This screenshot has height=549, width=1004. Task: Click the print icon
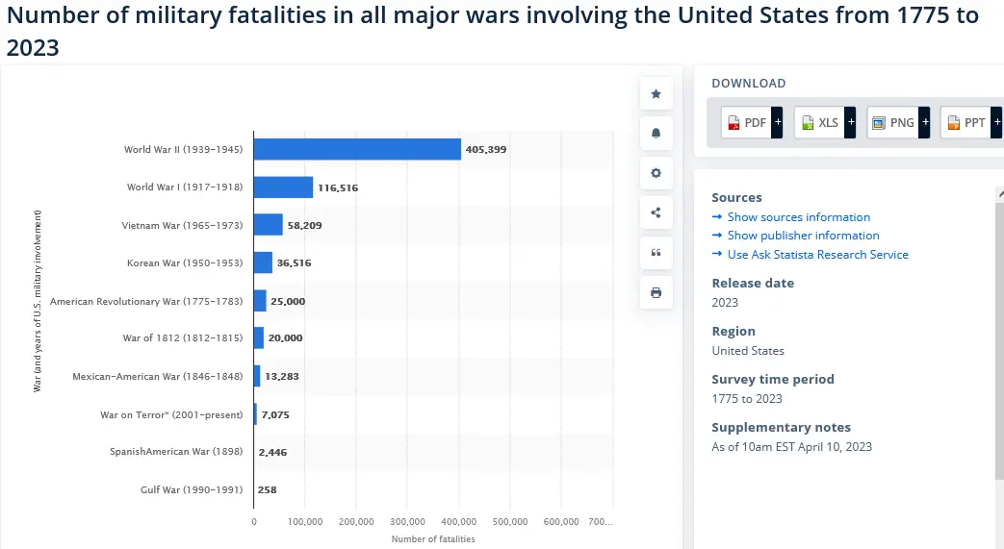pyautogui.click(x=656, y=292)
